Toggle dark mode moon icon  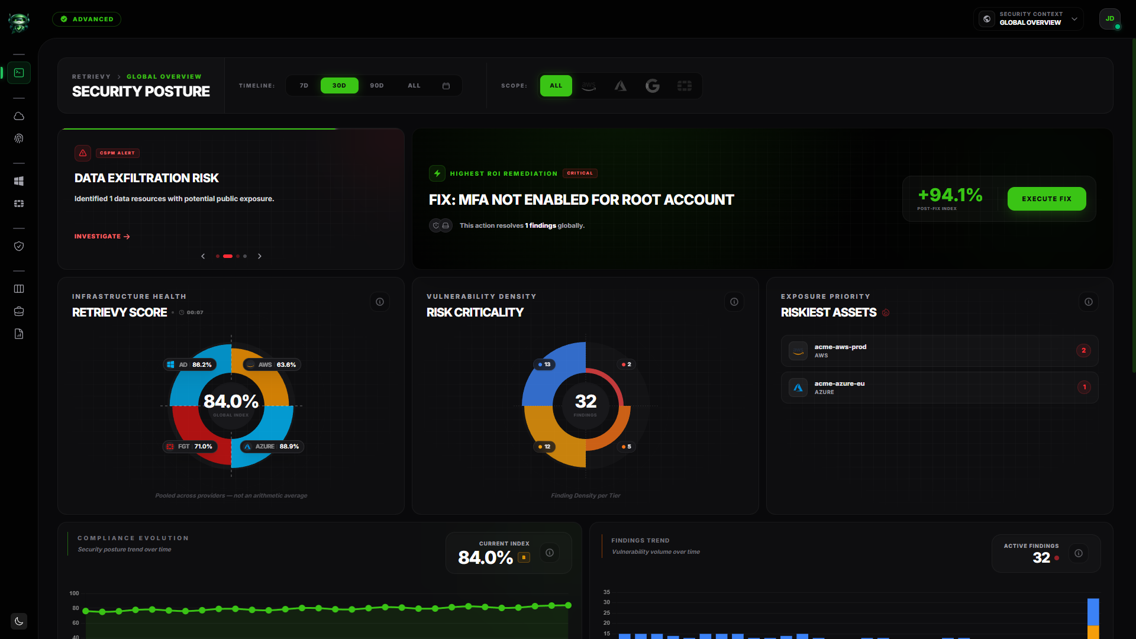point(19,621)
